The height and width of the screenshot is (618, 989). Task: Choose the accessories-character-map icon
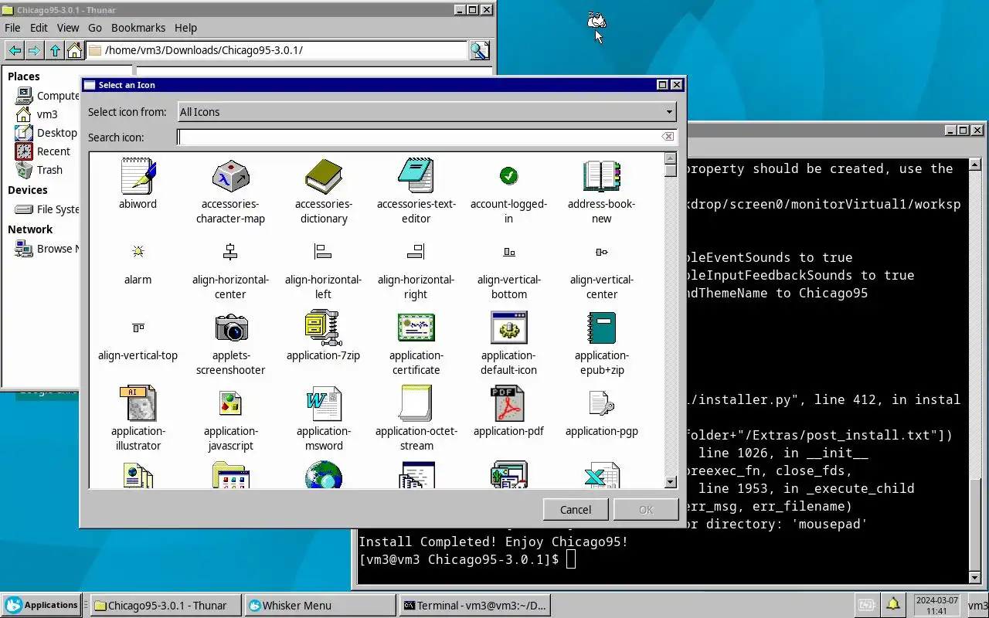click(231, 176)
